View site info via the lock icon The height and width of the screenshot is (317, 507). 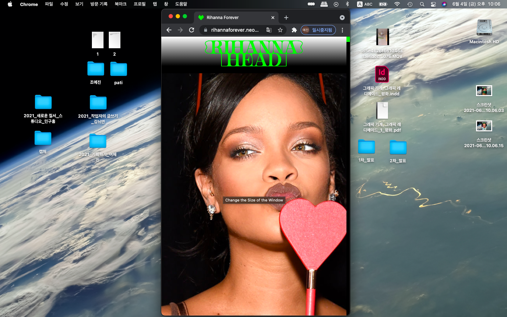tap(206, 30)
